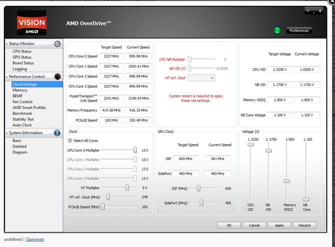Open Stability Test page
Screen dimensions: 335x247
point(23,119)
